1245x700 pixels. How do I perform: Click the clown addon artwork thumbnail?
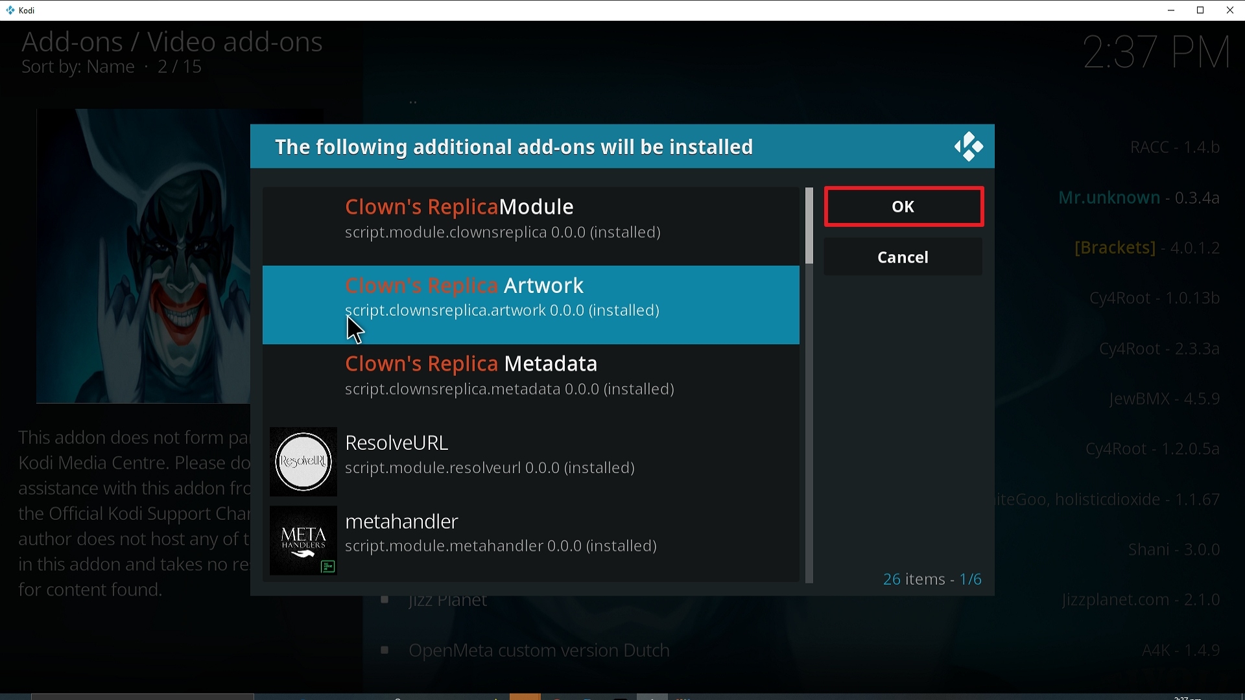pos(143,256)
